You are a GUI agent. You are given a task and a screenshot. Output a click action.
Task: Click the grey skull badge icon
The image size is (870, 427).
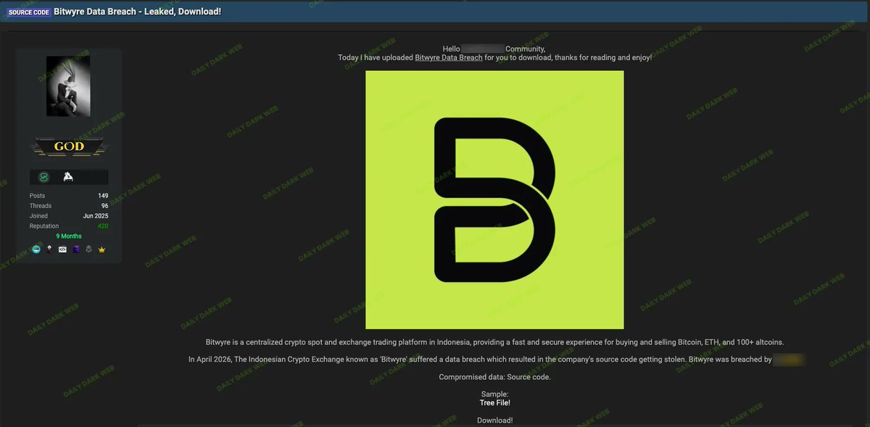(88, 249)
